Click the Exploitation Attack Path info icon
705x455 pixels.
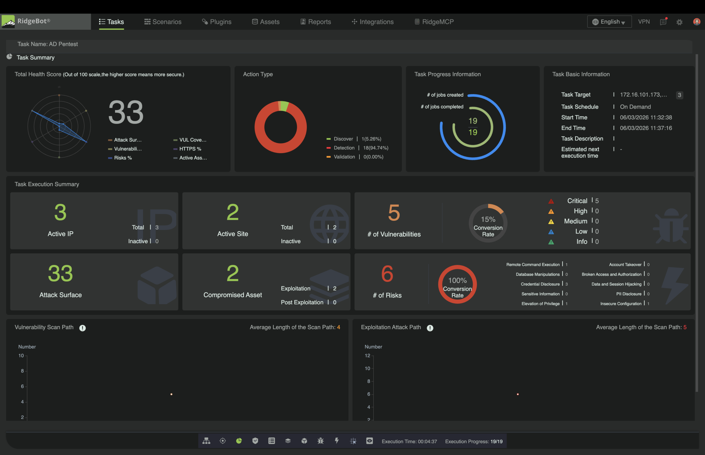click(x=430, y=328)
